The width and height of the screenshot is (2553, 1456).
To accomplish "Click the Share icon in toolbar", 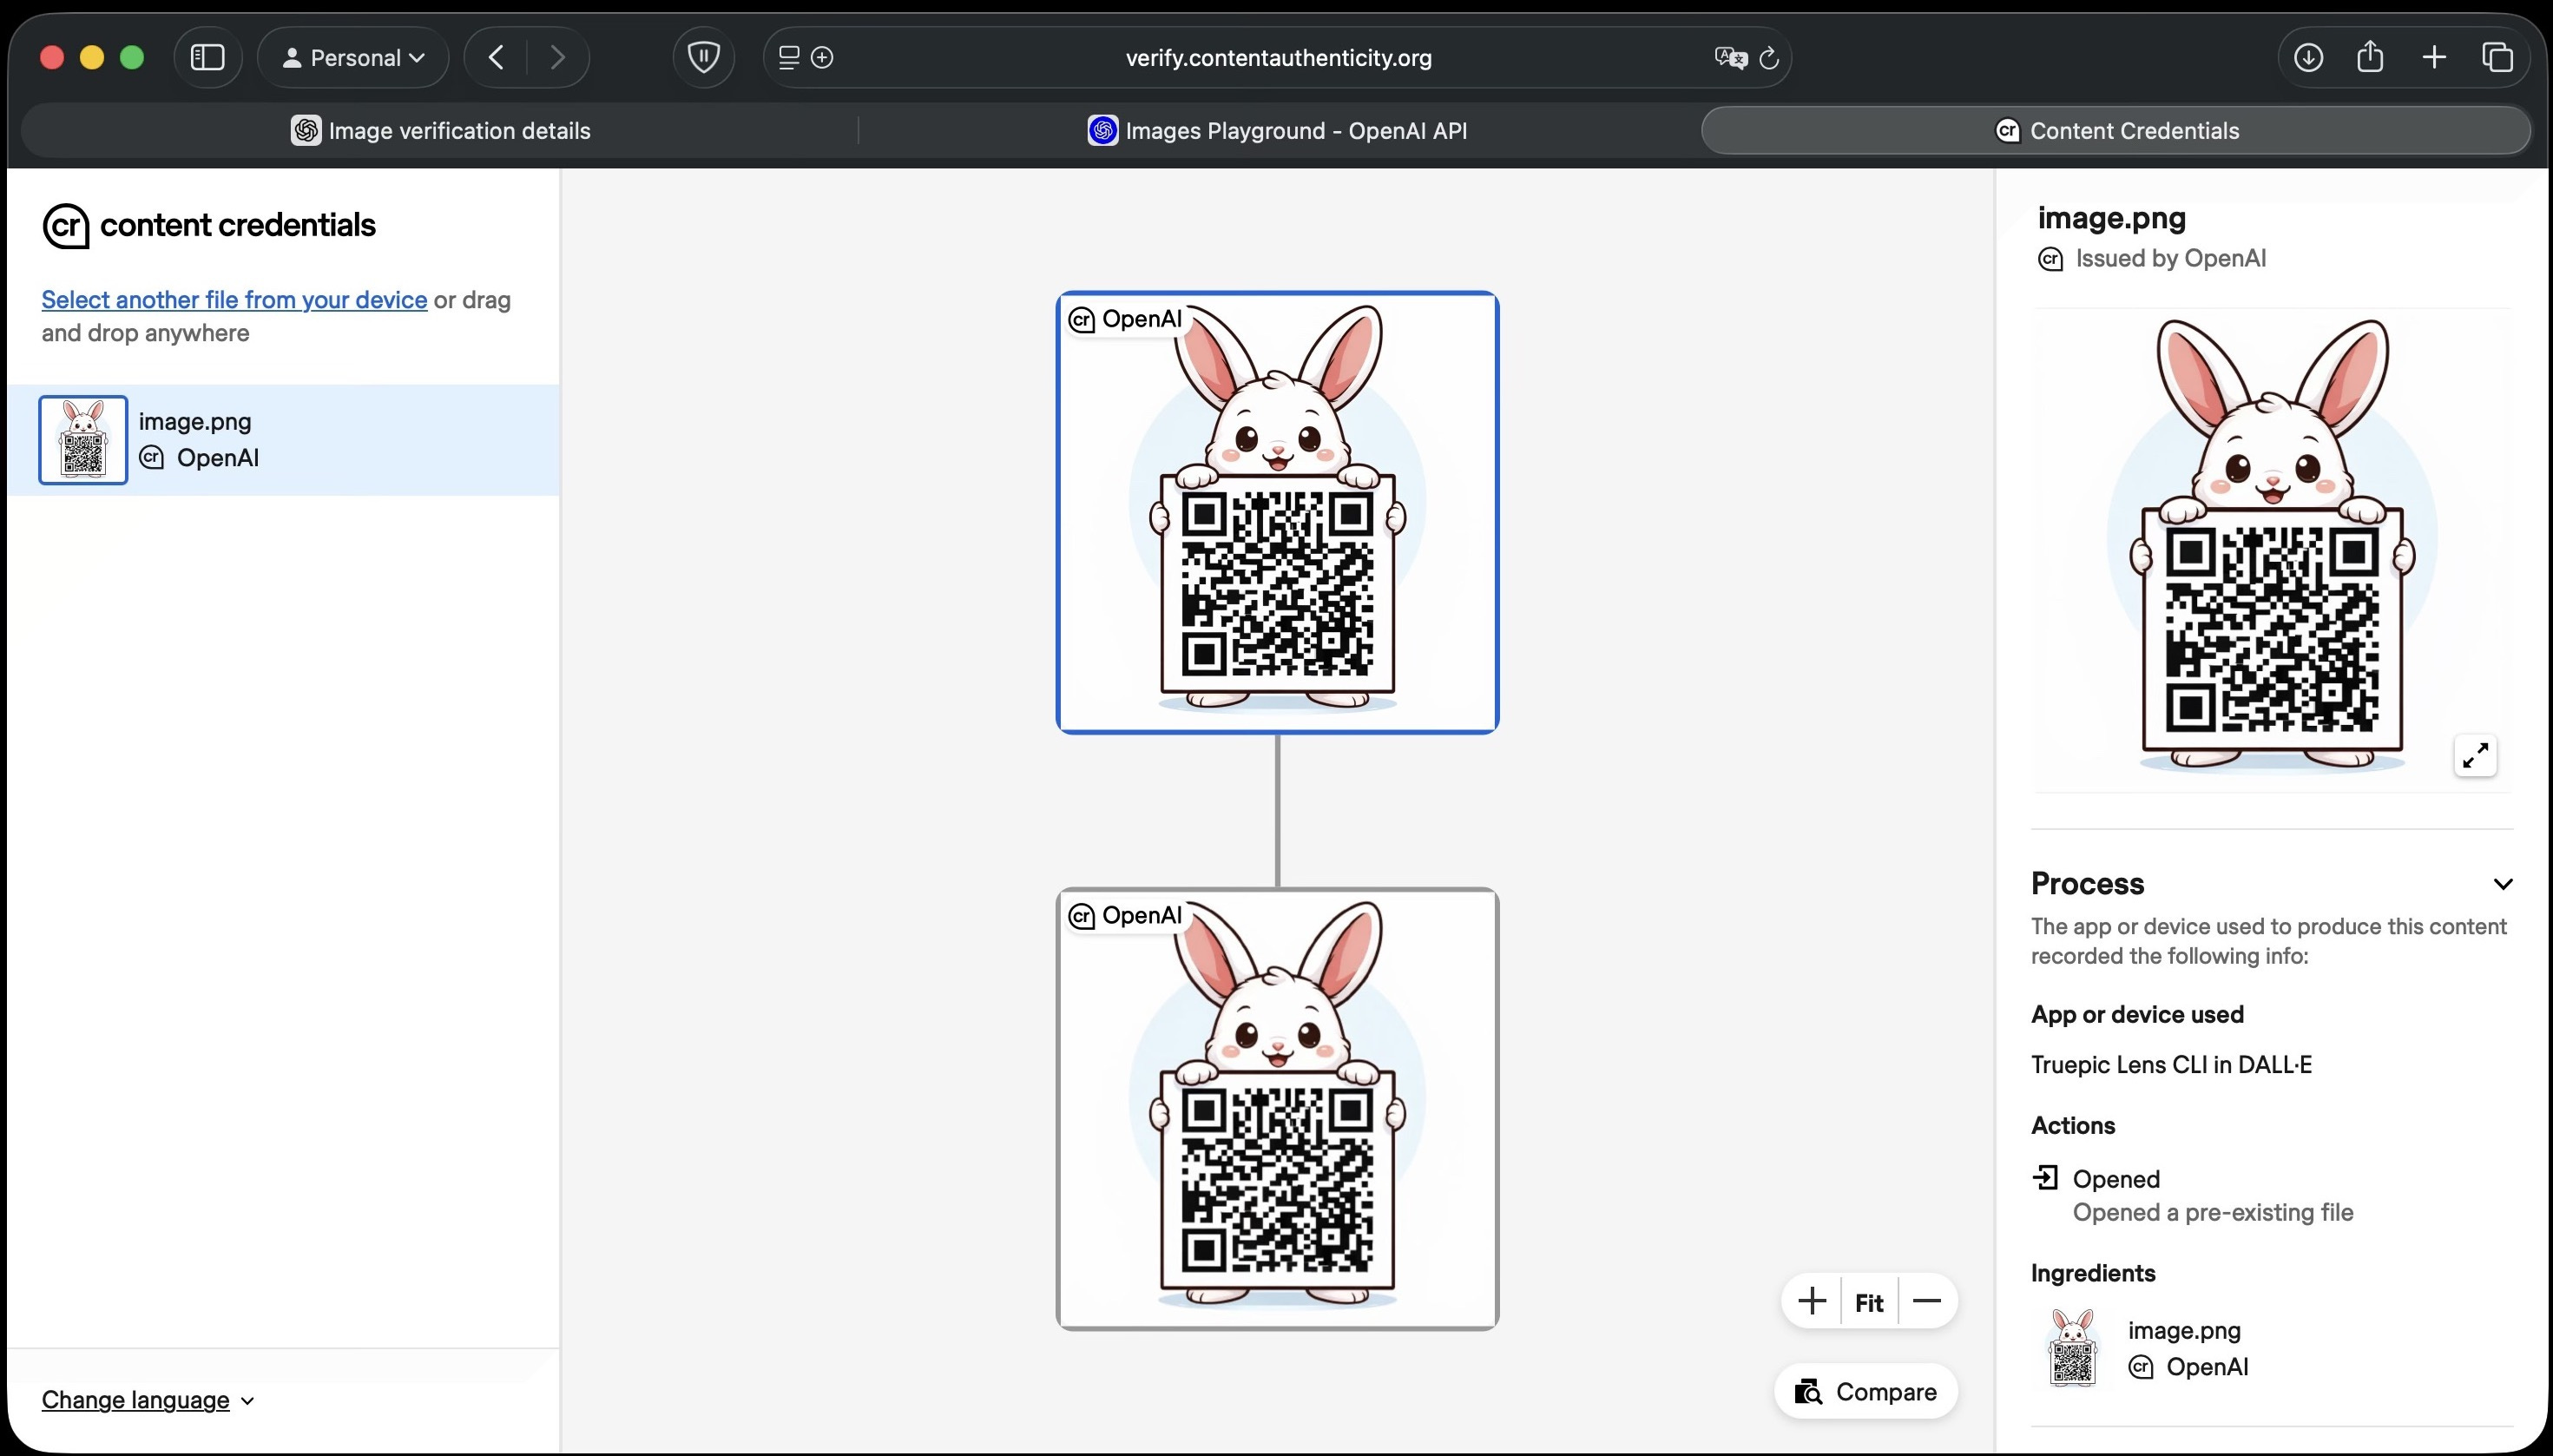I will click(x=2370, y=58).
